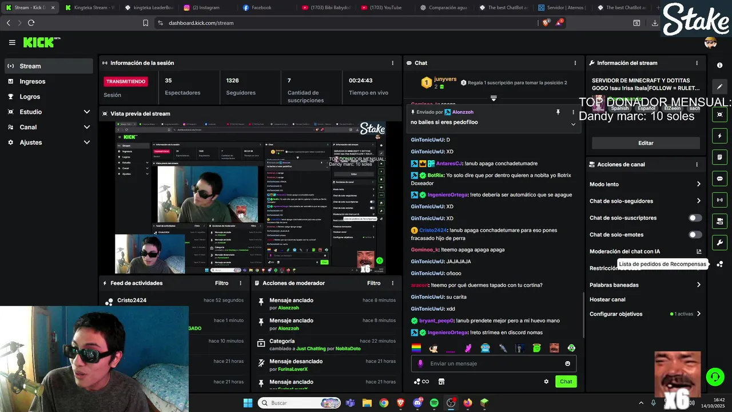Click the Windows Start button
Viewport: 732px width, 412px height.
(x=248, y=403)
